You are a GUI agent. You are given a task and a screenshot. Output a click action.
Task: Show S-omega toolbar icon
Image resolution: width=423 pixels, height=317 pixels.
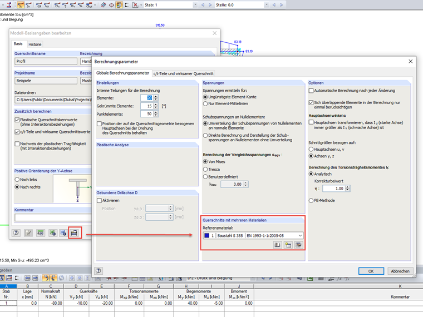pos(46,5)
